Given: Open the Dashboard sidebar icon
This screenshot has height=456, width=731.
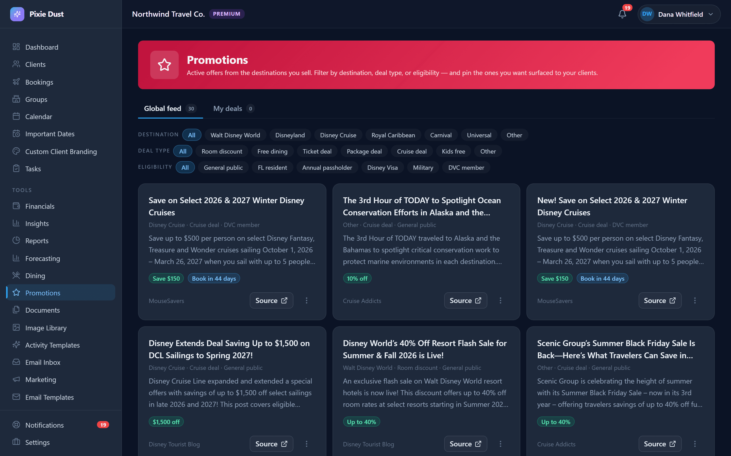Looking at the screenshot, I should click(16, 47).
